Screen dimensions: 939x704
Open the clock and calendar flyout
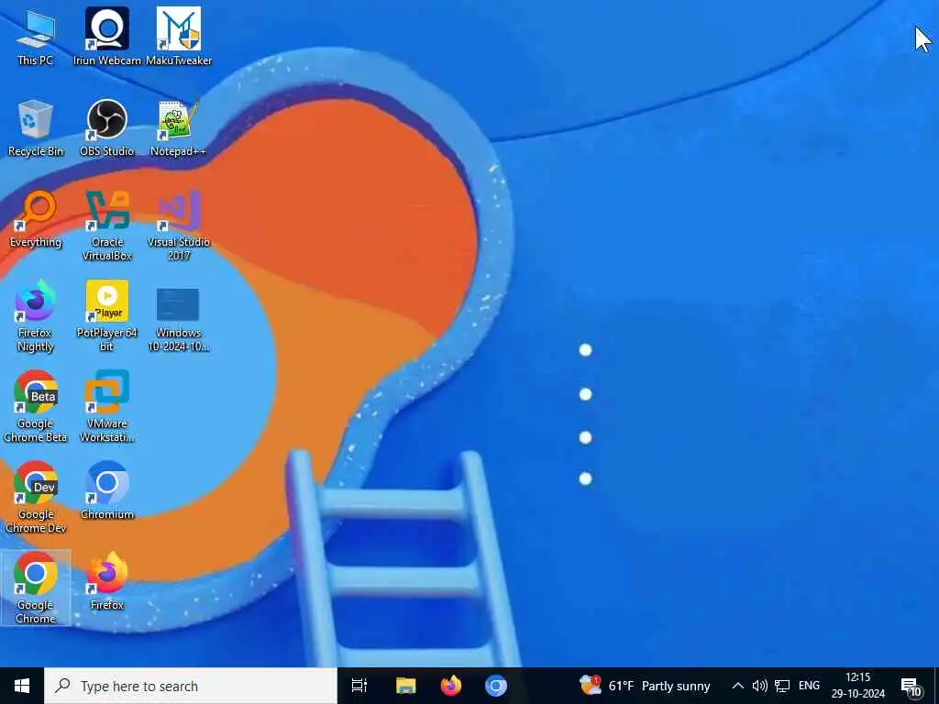[x=858, y=686]
